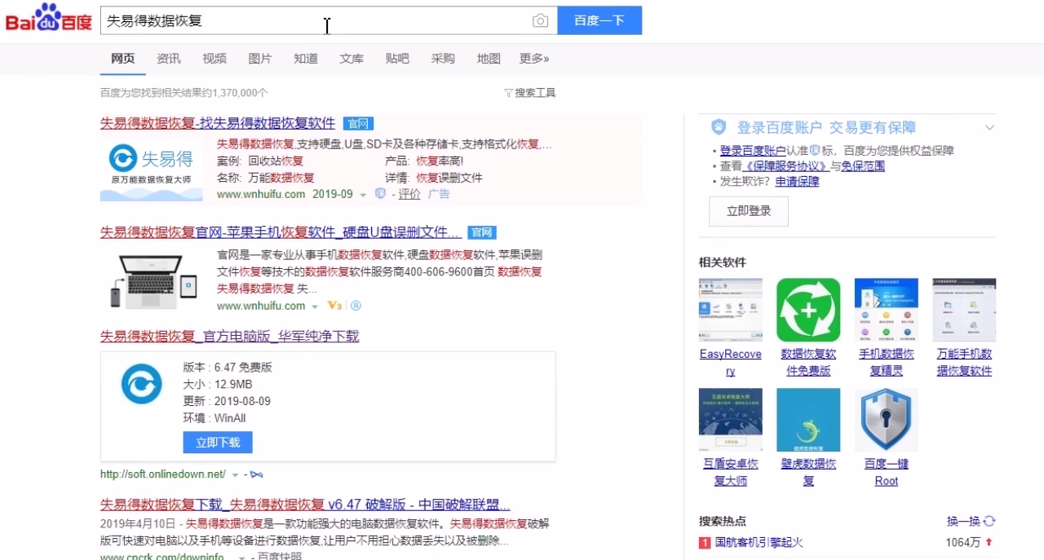1044x560 pixels.
Task: Click the 申请保障 link
Action: point(797,182)
